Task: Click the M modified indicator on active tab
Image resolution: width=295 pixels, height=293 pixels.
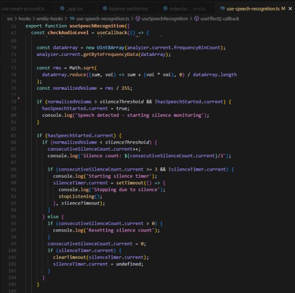Action: [283, 8]
